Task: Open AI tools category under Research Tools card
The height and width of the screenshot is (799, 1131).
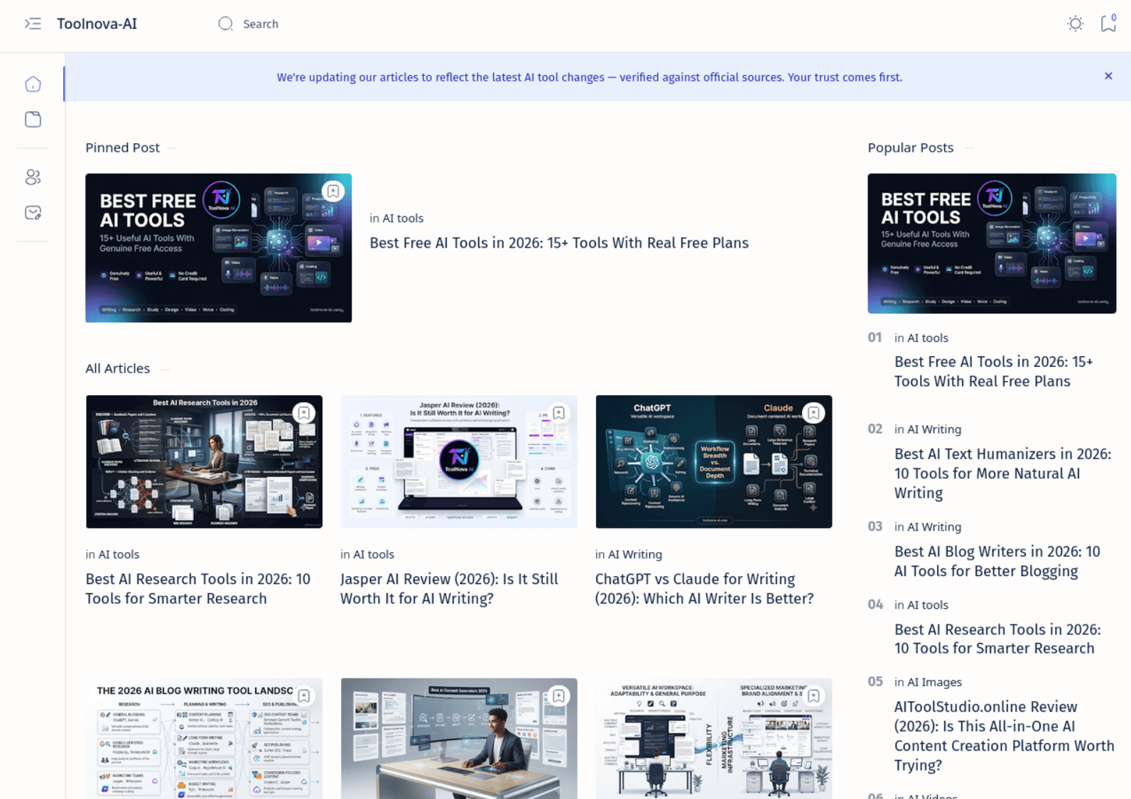Action: 119,555
